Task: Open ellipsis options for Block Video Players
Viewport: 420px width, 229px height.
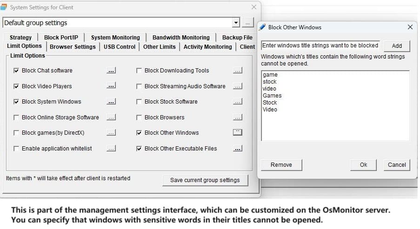Action: [111, 86]
